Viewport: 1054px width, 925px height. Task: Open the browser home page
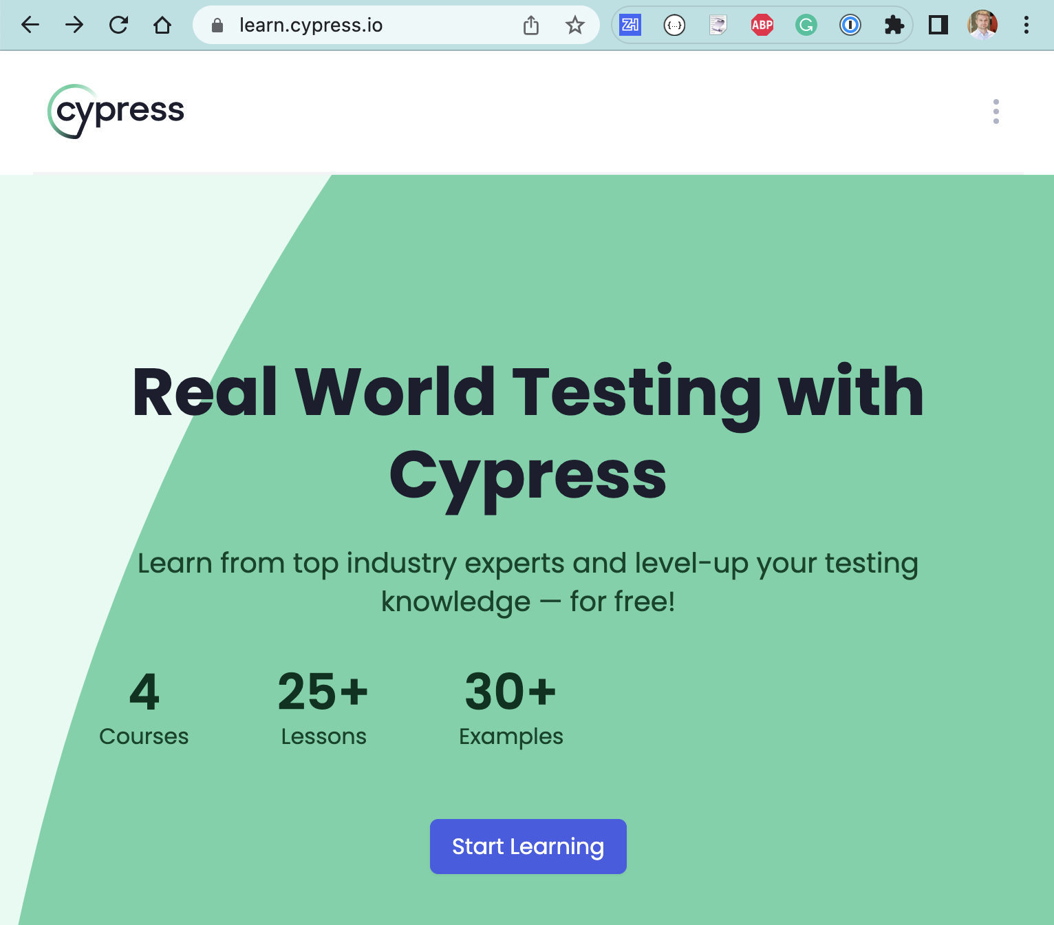click(162, 25)
